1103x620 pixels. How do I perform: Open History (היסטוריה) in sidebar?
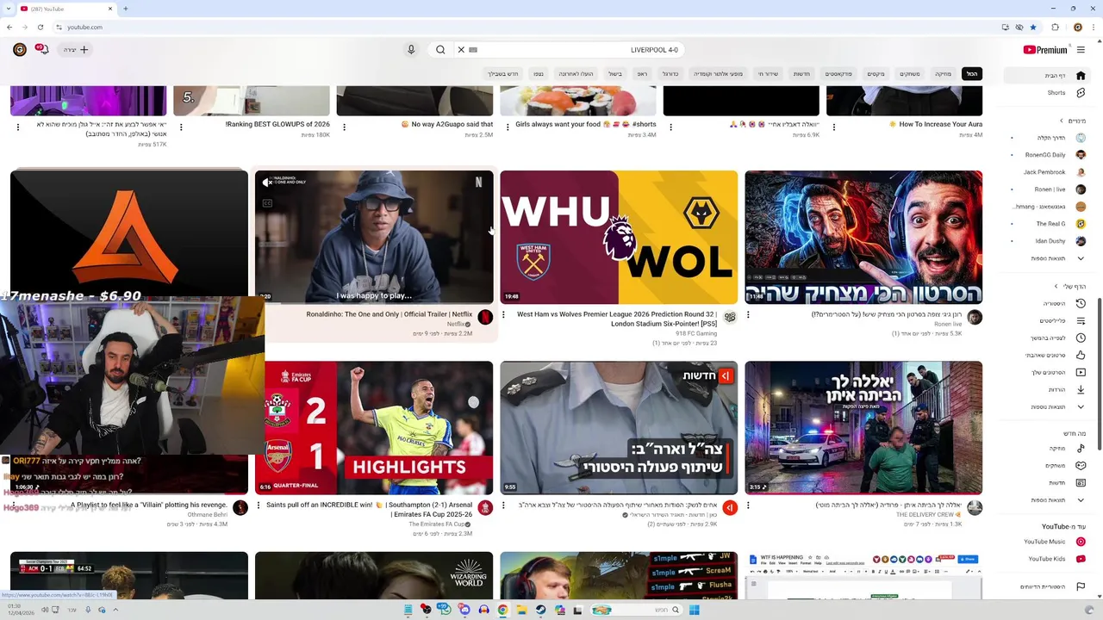tap(1047, 304)
